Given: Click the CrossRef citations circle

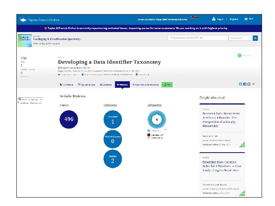Looking at the screenshot, I should pyautogui.click(x=113, y=119).
